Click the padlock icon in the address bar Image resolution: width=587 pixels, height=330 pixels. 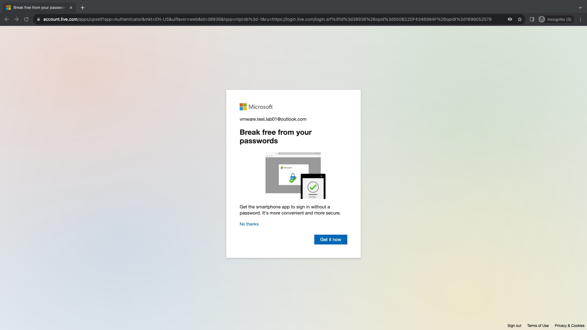38,19
